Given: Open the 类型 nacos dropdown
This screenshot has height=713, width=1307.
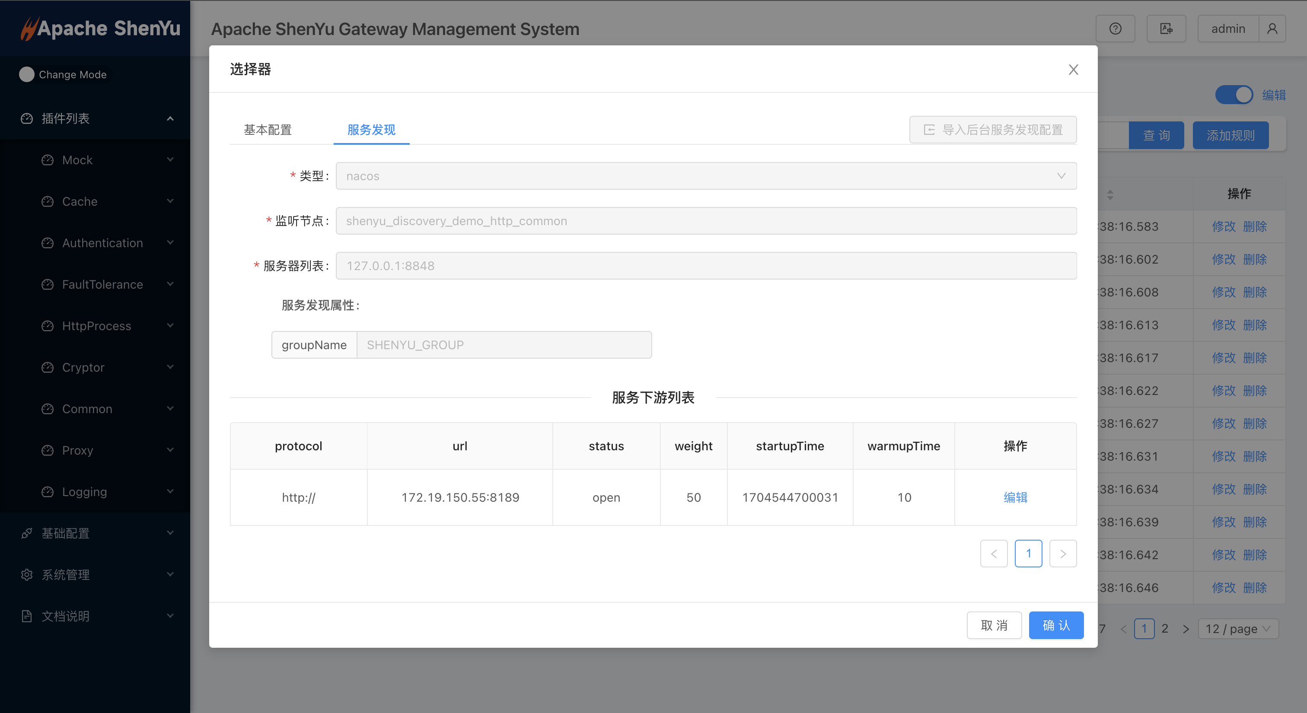Looking at the screenshot, I should 706,176.
